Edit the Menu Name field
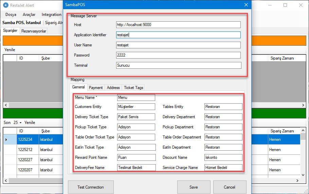The height and width of the screenshot is (194, 309). [136, 98]
